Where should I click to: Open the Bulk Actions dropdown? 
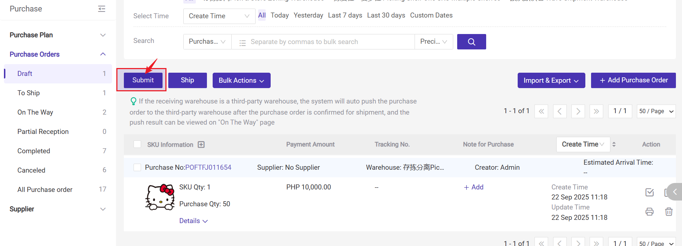pos(241,81)
